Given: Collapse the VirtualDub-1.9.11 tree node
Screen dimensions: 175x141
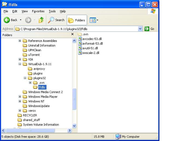Looking at the screenshot, I should [20, 64].
